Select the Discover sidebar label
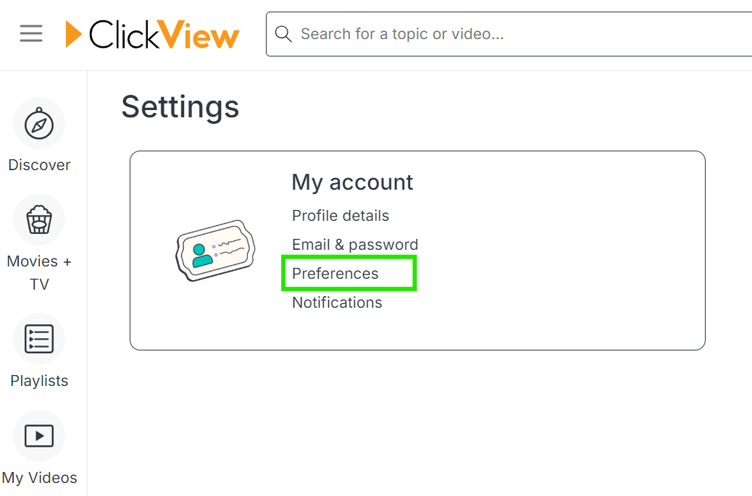Viewport: 752px width, 496px height. (39, 165)
